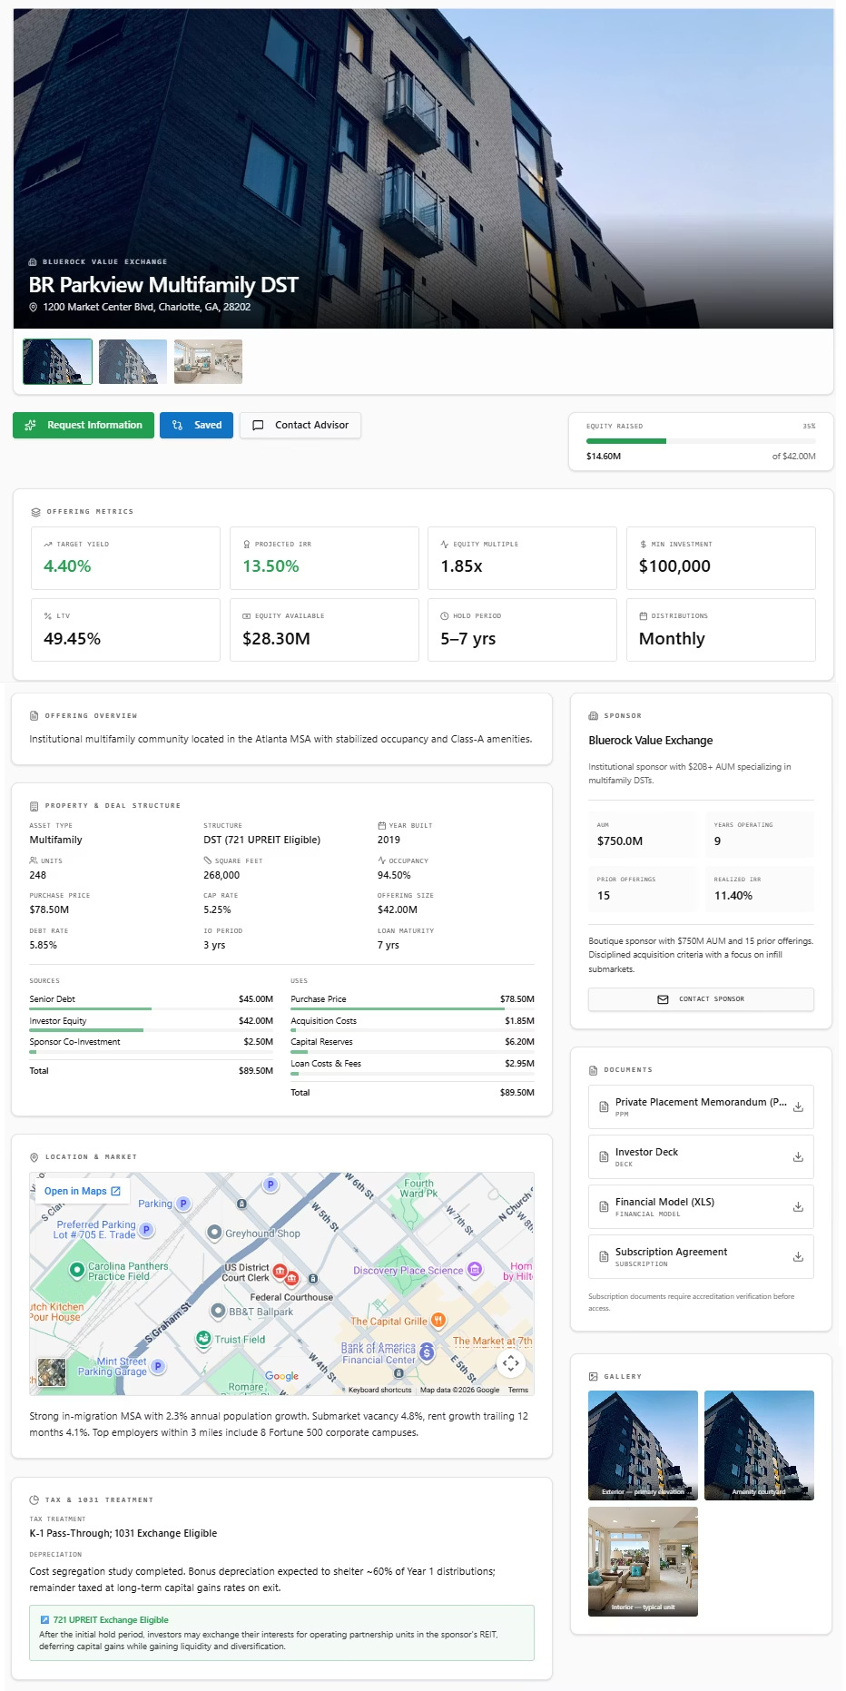846x1691 pixels.
Task: Click the location pin icon by address
Action: (x=34, y=308)
